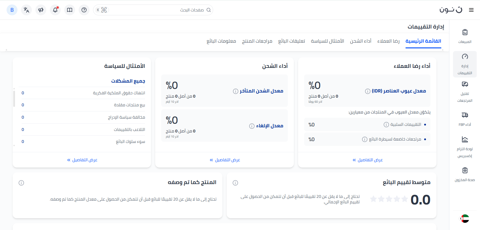Click info icon beside معدل الشحن المتأخر
Image resolution: width=480 pixels, height=230 pixels.
coord(236,91)
